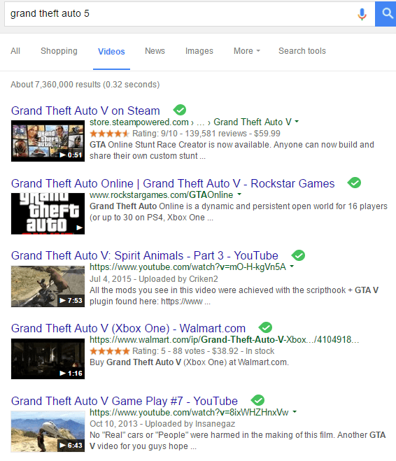
Task: Open dropdown arrow next to rockstargames.com URL
Action: point(239,194)
